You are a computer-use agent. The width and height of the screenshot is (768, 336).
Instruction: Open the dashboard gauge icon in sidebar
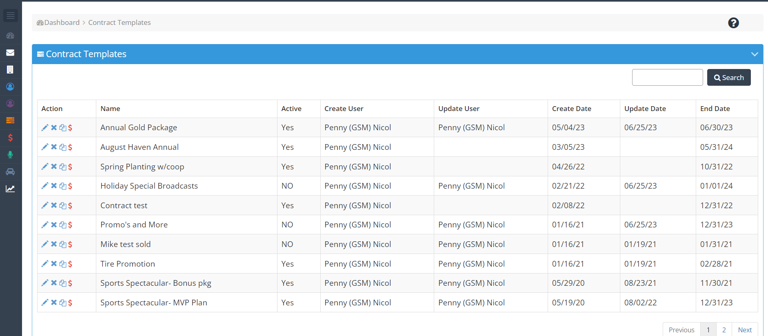tap(10, 36)
